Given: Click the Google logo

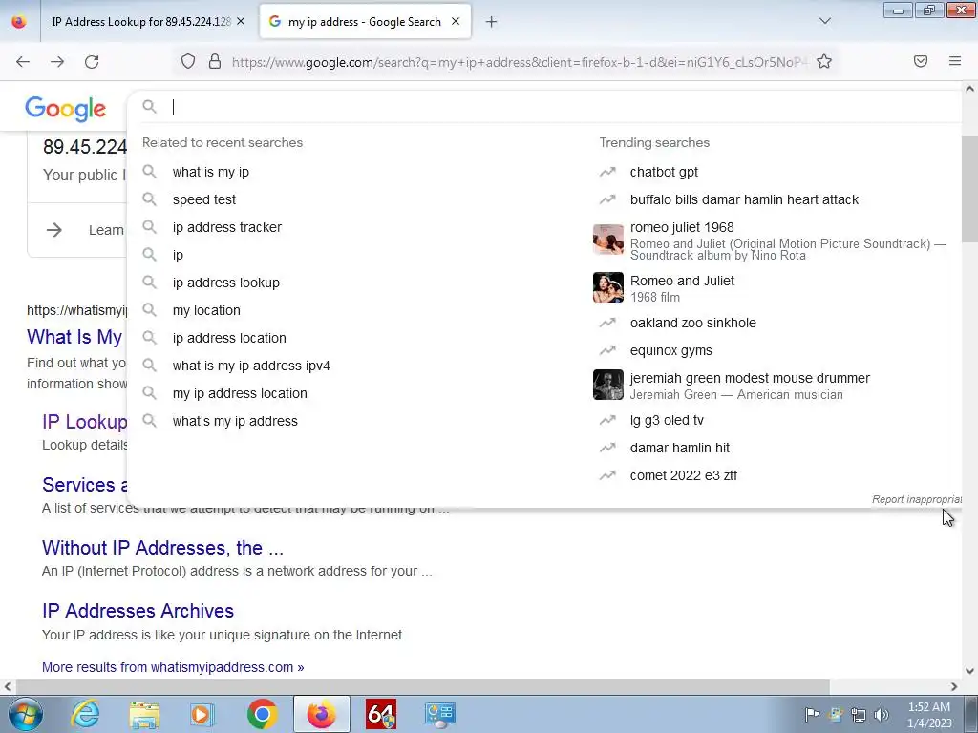Looking at the screenshot, I should coord(66,109).
